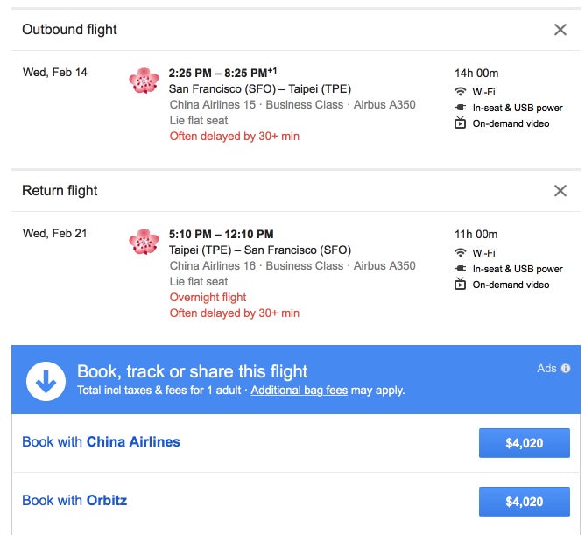Click the return in-seat power plug icon
The height and width of the screenshot is (535, 585).
461,269
